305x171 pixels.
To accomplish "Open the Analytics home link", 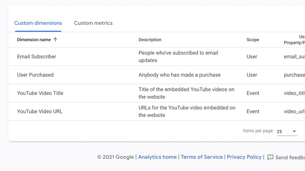I will pos(157,157).
